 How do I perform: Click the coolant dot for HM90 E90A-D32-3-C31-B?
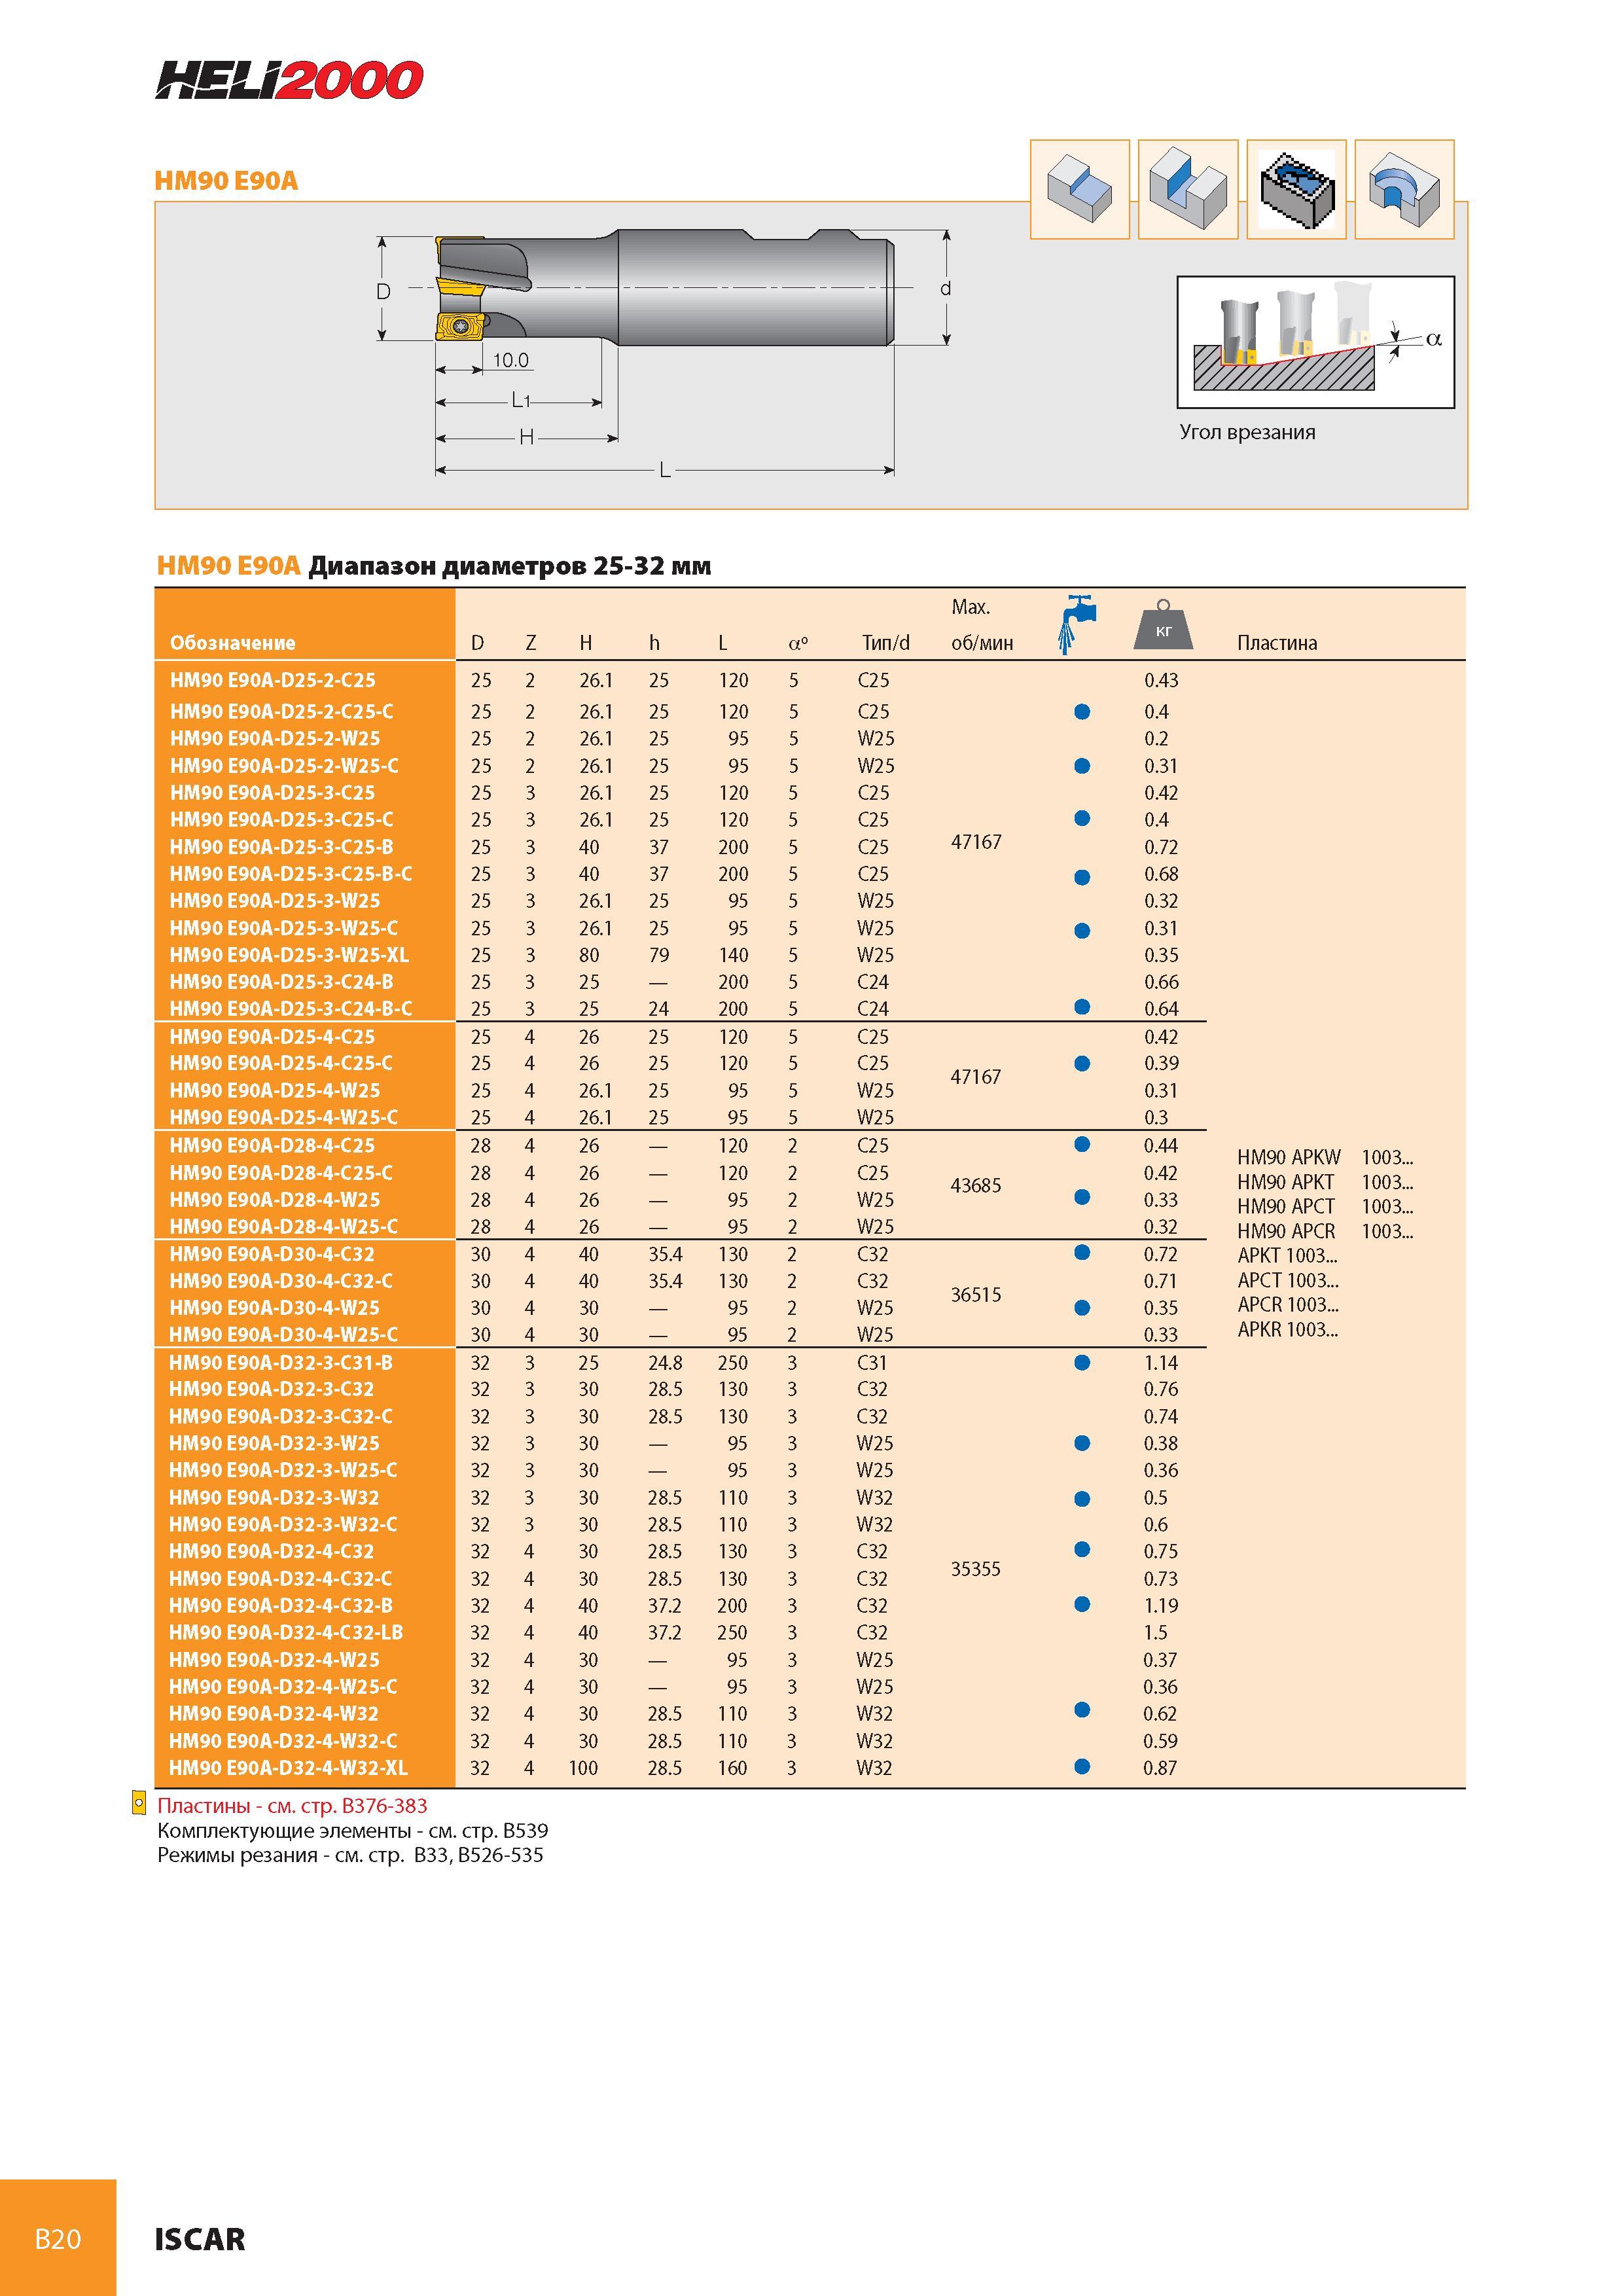click(x=1081, y=1362)
